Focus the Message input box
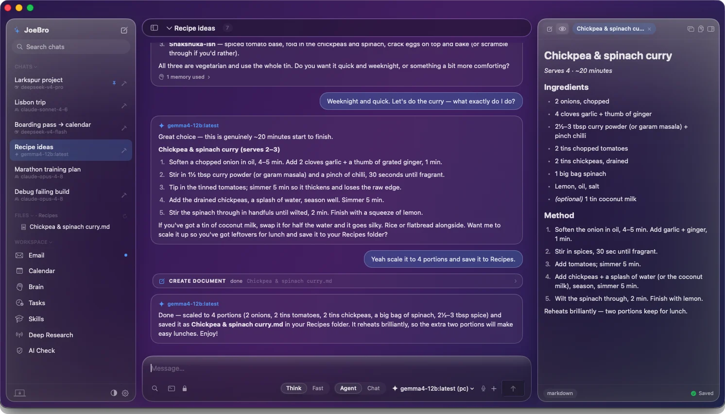The height and width of the screenshot is (414, 725). coord(337,368)
